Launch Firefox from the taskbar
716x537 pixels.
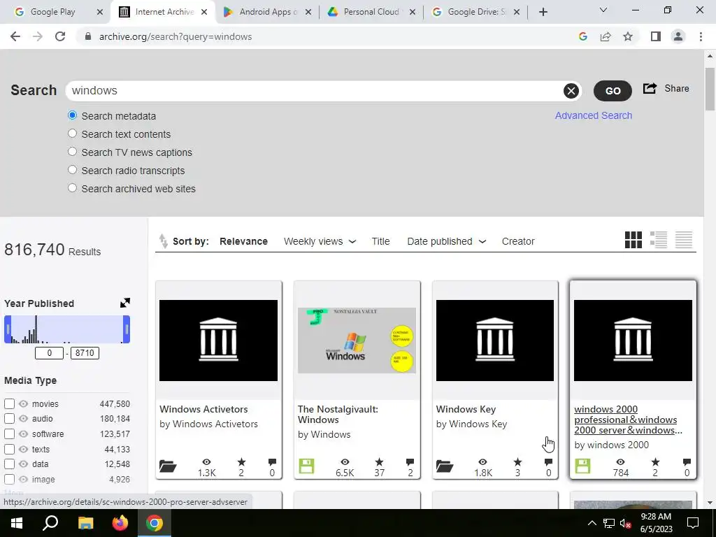coord(120,523)
